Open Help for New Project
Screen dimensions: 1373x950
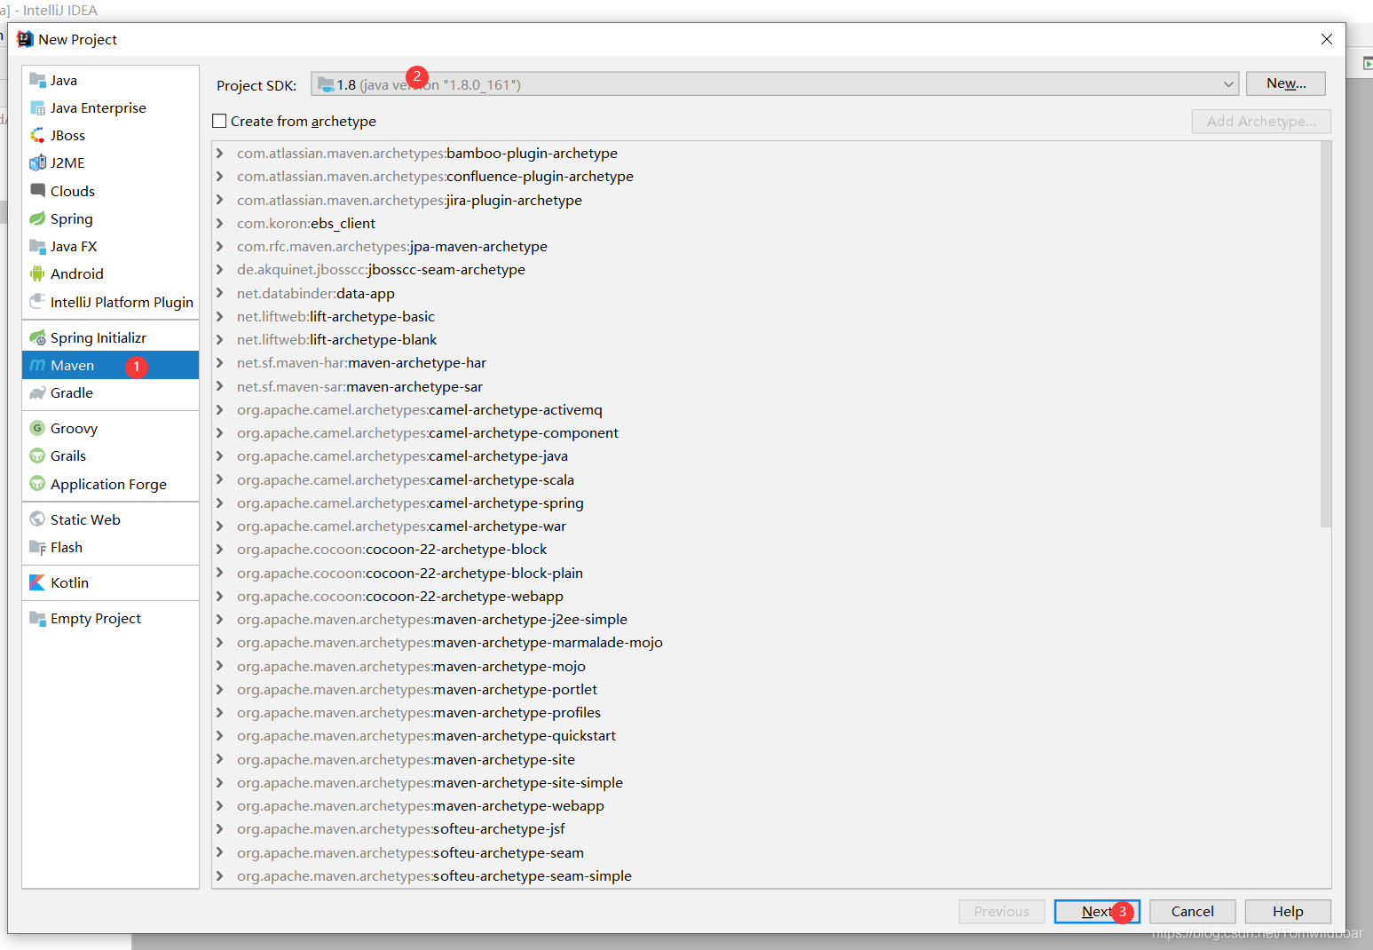1288,912
